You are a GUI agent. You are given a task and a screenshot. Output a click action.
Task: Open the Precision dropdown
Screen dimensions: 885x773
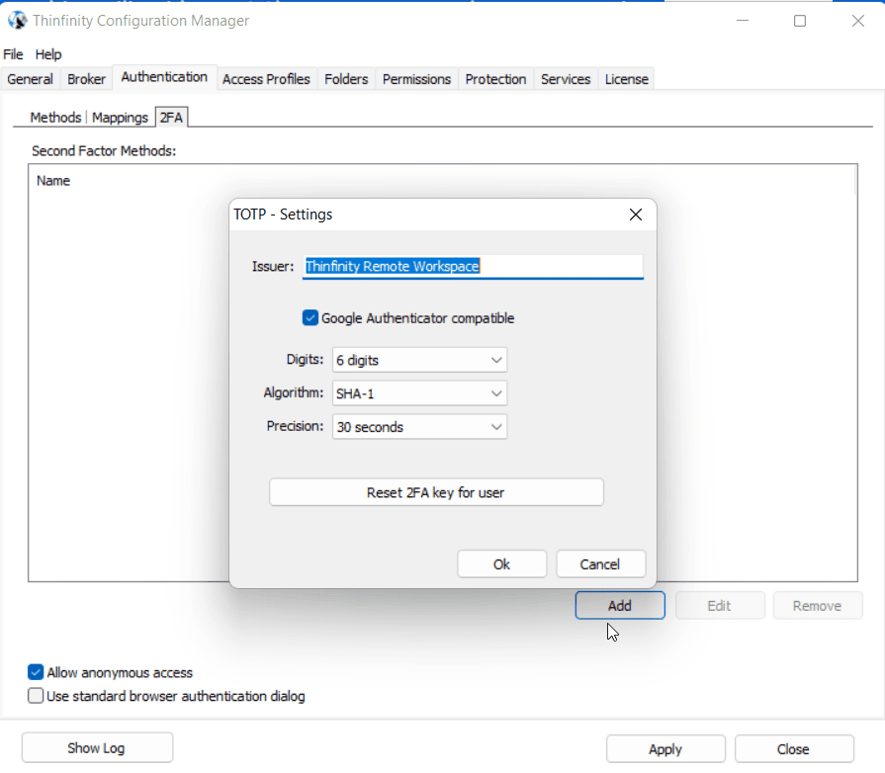tap(419, 427)
